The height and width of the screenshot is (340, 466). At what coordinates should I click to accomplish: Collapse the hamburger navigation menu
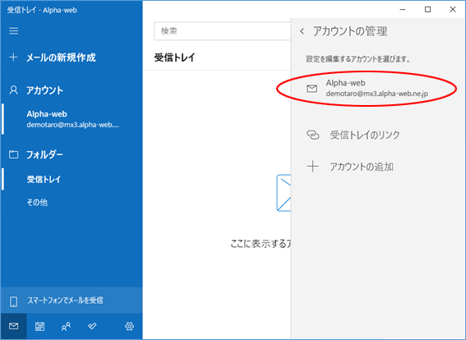(x=13, y=31)
